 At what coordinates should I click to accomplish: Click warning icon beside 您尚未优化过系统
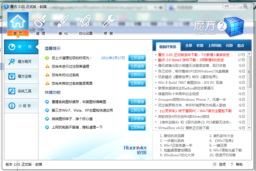pyautogui.click(x=47, y=75)
